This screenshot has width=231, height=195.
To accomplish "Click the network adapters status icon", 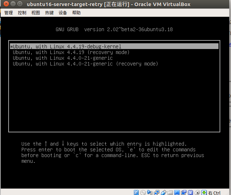I will (156, 192).
